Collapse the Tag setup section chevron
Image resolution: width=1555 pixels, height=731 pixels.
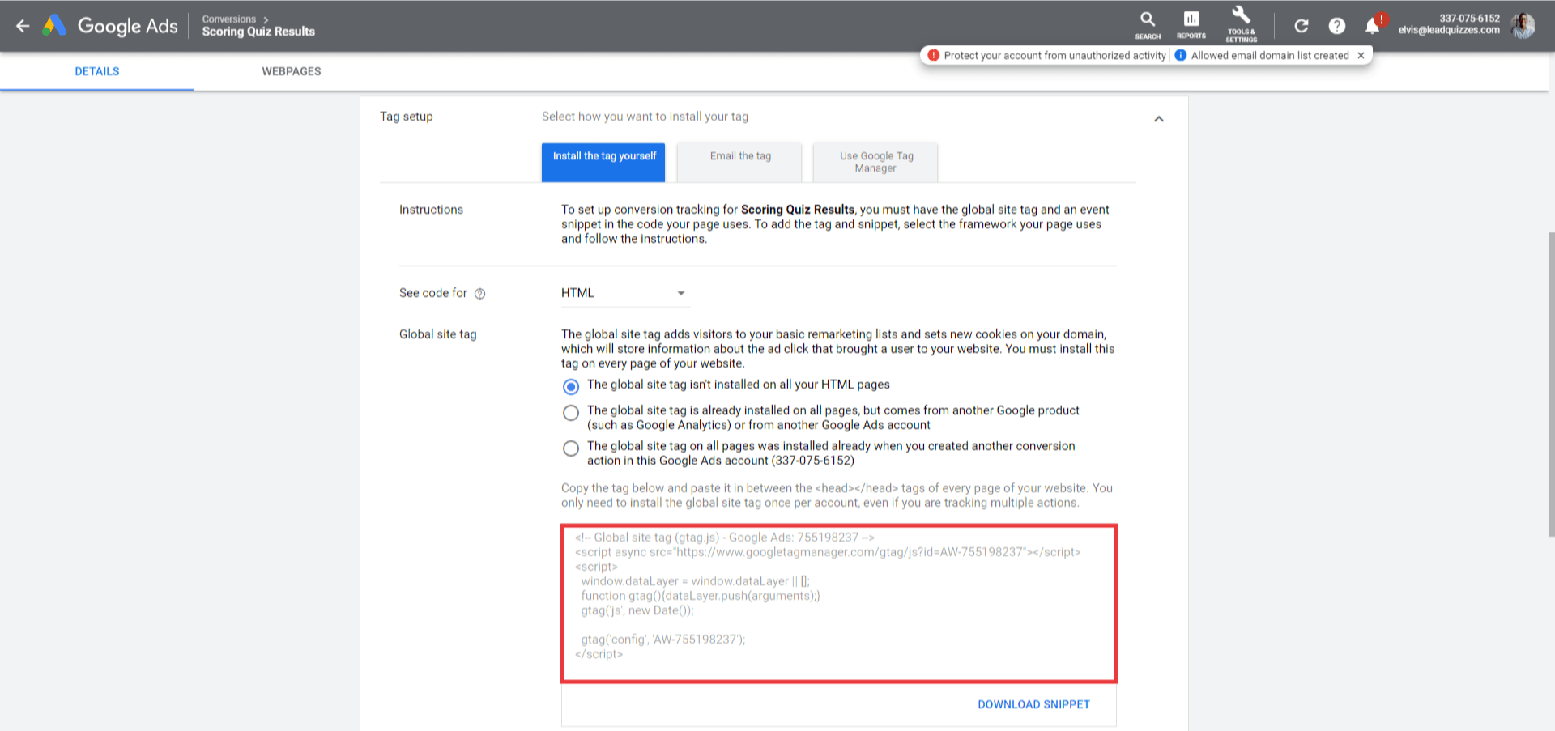[1159, 119]
